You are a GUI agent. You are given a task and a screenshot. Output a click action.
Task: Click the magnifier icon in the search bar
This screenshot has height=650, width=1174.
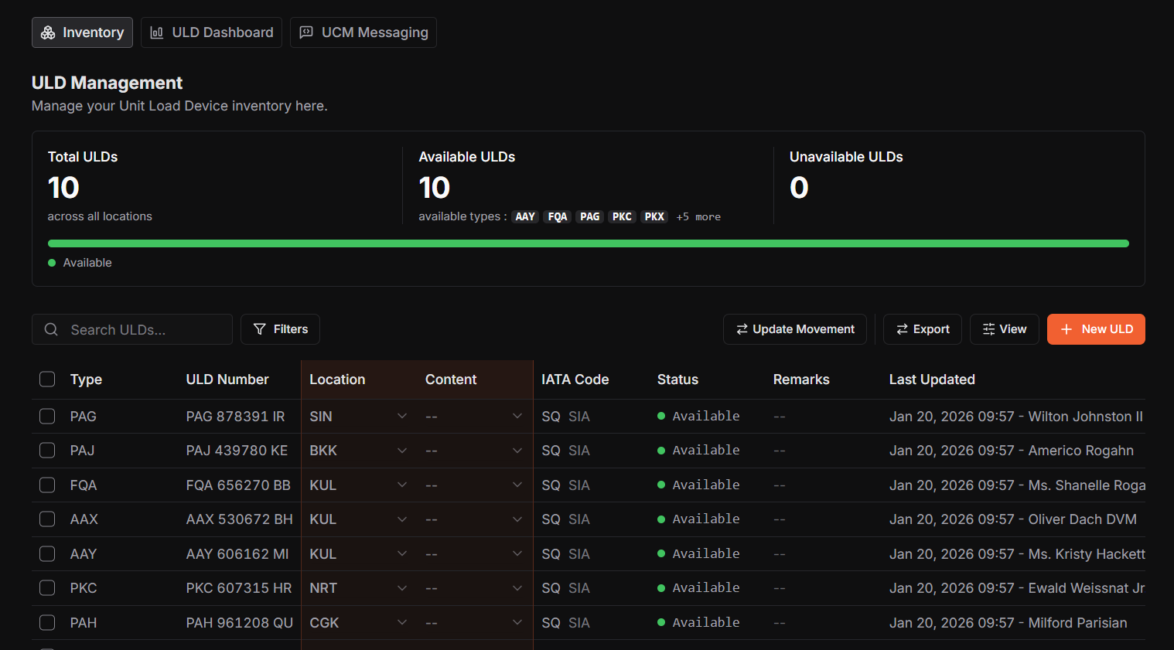51,328
